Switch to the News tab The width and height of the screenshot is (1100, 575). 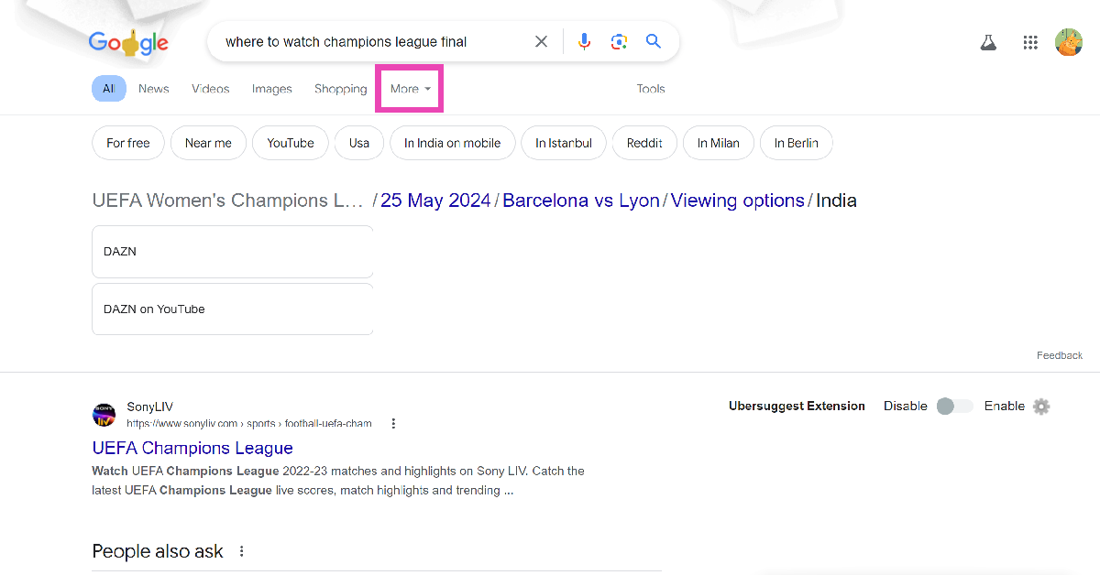(x=153, y=89)
